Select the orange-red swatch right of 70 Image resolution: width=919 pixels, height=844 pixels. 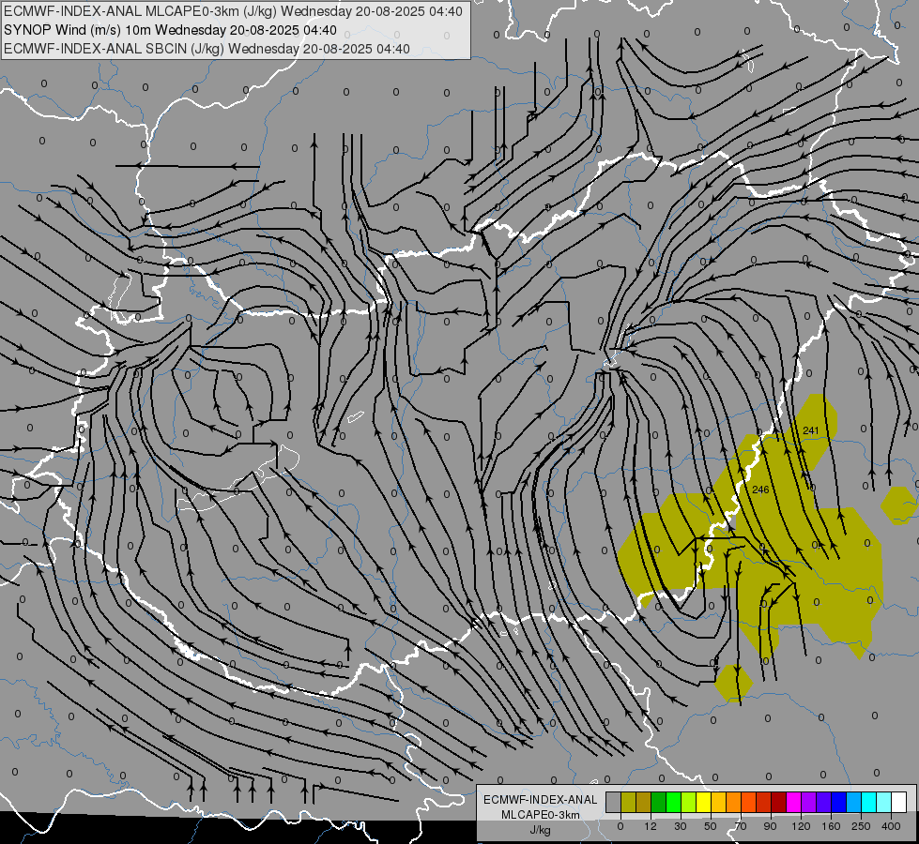coord(749,802)
